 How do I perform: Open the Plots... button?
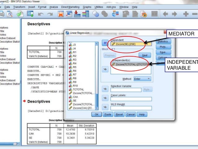click(x=164, y=47)
